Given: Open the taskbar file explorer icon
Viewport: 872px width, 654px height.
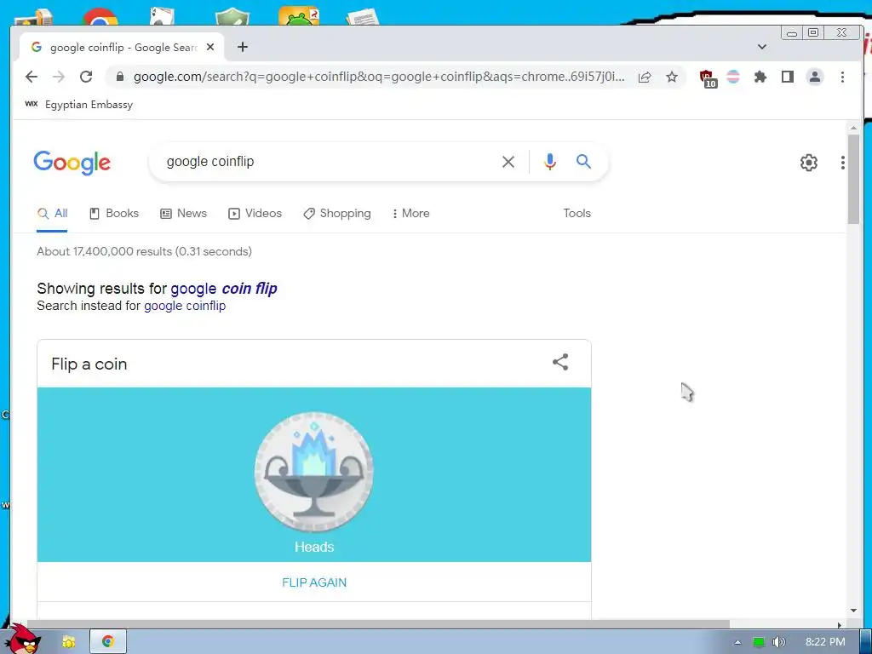Looking at the screenshot, I should point(69,642).
